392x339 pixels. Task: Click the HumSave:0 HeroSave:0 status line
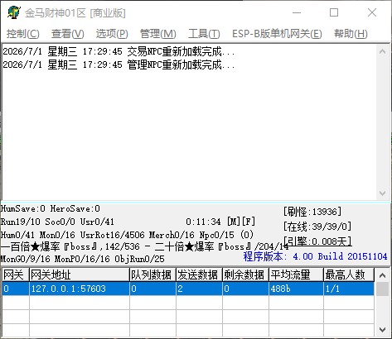pyautogui.click(x=51, y=208)
